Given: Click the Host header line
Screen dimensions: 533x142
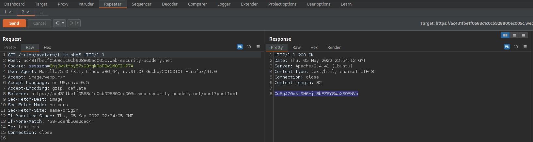Looking at the screenshot, I should click(x=90, y=60).
